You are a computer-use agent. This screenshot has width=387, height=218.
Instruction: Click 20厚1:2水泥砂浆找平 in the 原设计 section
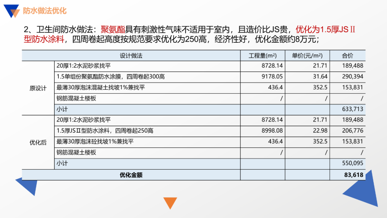(83, 66)
